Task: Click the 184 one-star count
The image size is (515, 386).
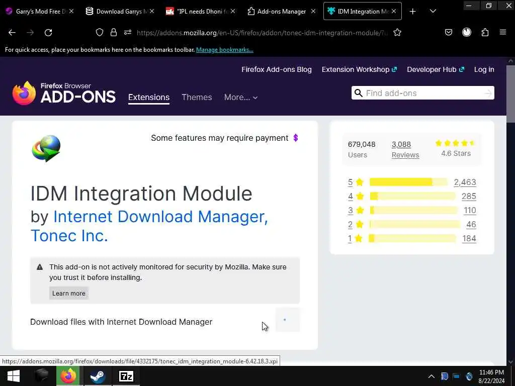Action: pyautogui.click(x=469, y=239)
